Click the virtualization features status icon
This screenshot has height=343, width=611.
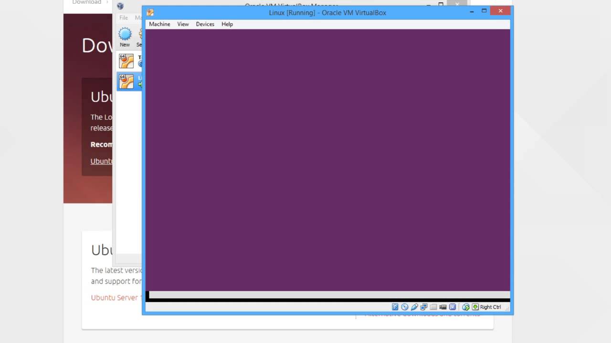453,307
